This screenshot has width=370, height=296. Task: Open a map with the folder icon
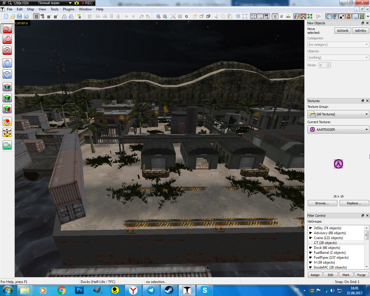point(13,16)
